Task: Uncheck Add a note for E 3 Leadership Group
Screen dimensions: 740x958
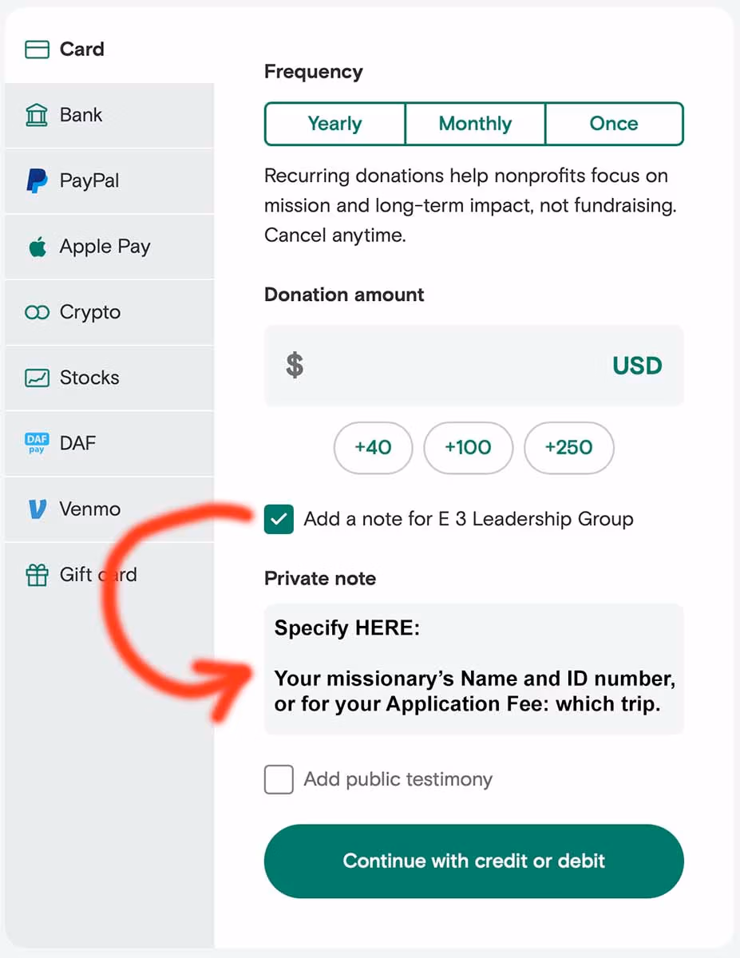Action: click(279, 519)
